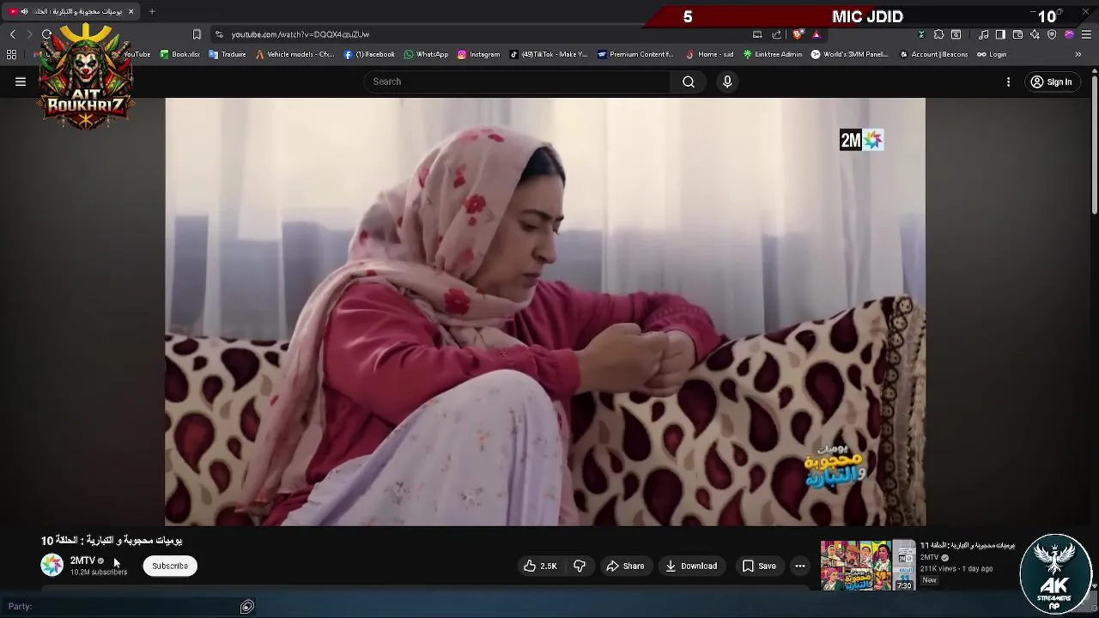Click the Brave Rewards triangle icon
This screenshot has height=618, width=1099.
tap(816, 34)
